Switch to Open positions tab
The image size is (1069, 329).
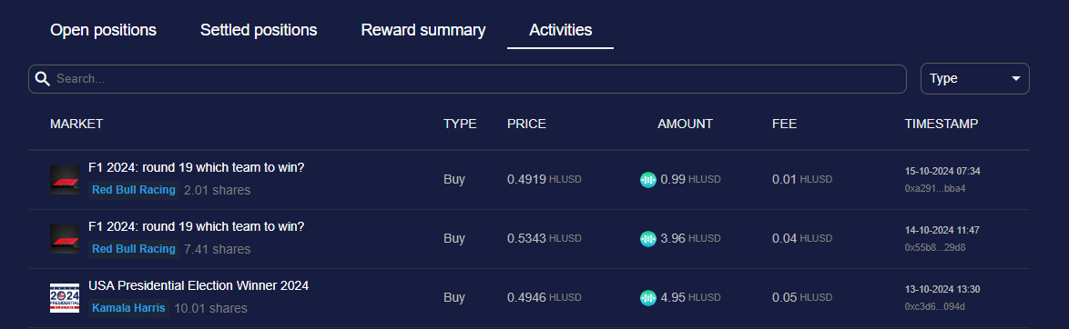pos(103,30)
